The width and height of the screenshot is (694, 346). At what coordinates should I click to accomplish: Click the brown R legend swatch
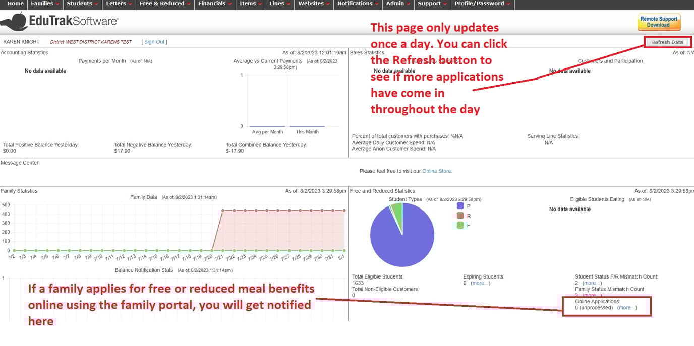[460, 216]
